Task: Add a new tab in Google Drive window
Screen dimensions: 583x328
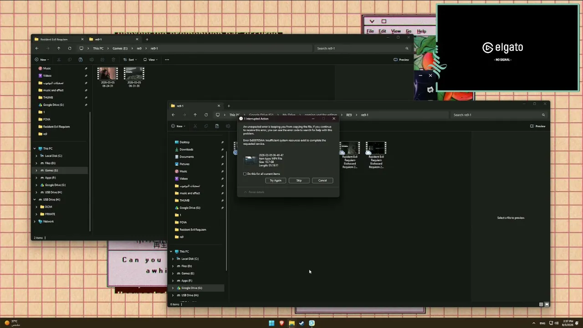Action: pyautogui.click(x=229, y=106)
